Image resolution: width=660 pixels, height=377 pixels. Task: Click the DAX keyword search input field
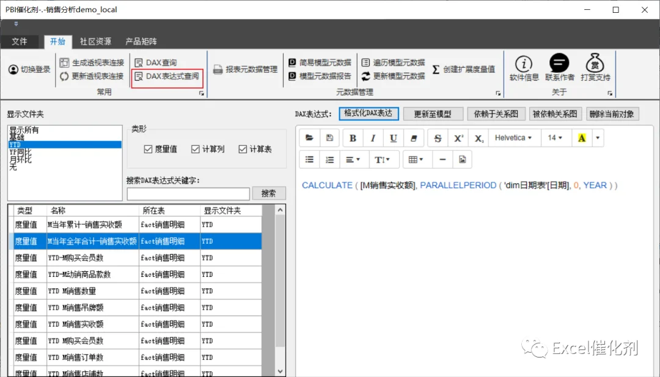(x=188, y=194)
